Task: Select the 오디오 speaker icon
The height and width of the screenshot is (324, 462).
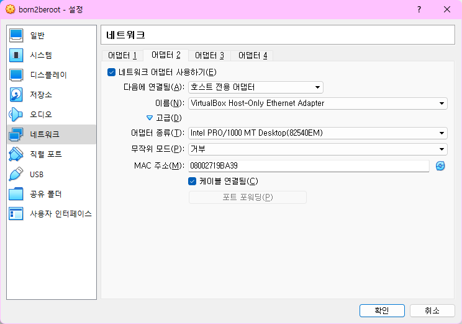Action: click(16, 115)
